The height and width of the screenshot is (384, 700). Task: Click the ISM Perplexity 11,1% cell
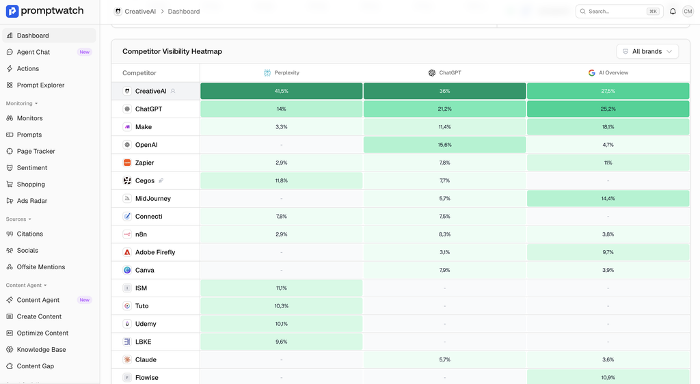281,288
